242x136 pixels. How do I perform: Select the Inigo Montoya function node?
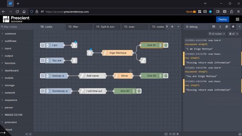[x=118, y=53]
